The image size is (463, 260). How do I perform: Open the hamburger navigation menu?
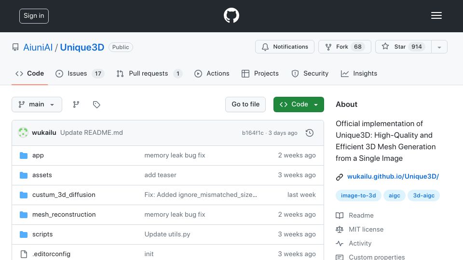tap(436, 15)
